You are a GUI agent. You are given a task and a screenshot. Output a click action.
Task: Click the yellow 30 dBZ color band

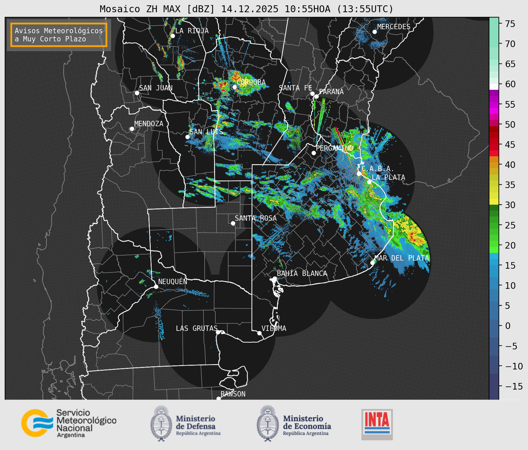tap(494, 202)
